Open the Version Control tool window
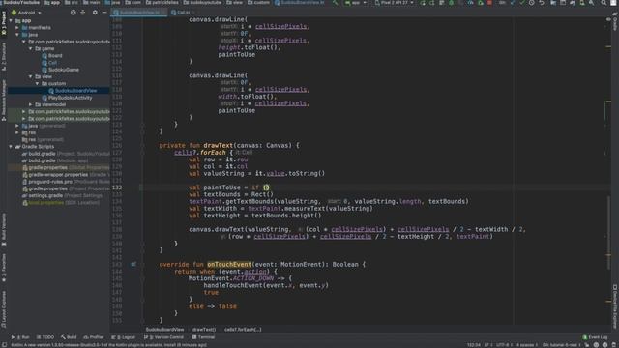This screenshot has width=619, height=348. [163, 337]
